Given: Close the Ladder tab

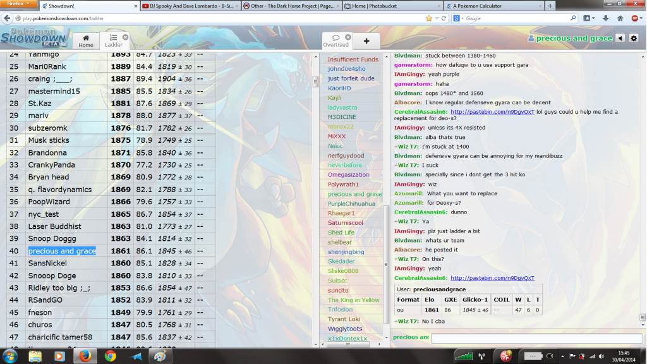Looking at the screenshot, I should click(125, 37).
